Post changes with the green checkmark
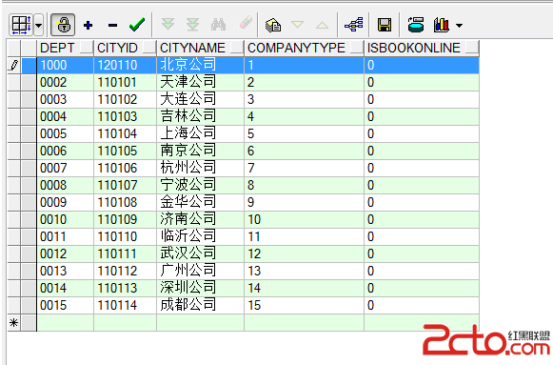The width and height of the screenshot is (553, 365). tap(137, 25)
